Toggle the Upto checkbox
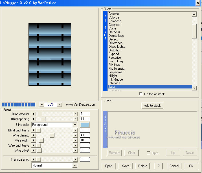This screenshot has height=173, width=202. point(148,153)
